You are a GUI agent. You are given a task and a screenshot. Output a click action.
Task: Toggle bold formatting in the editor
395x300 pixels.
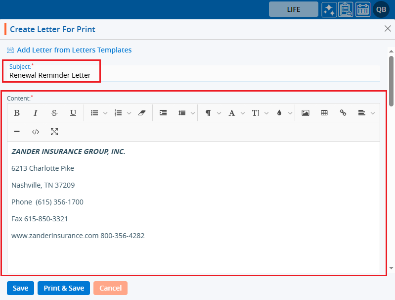pos(17,113)
